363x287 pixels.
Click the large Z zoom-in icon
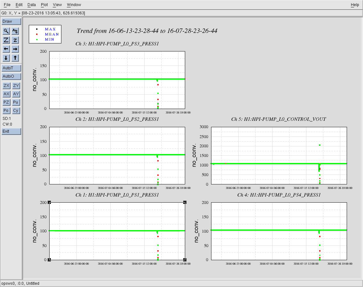pos(6,40)
